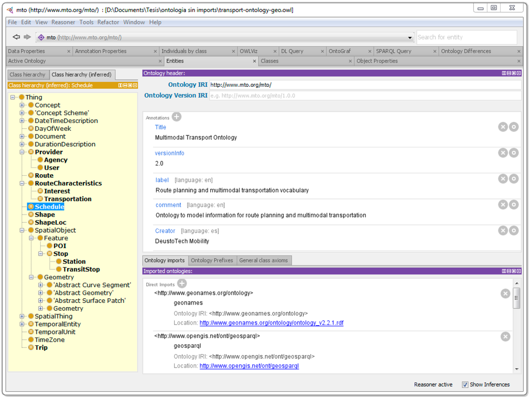Add a new annotation with plus icon

click(176, 117)
